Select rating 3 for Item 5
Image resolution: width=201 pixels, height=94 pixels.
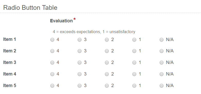point(80,86)
